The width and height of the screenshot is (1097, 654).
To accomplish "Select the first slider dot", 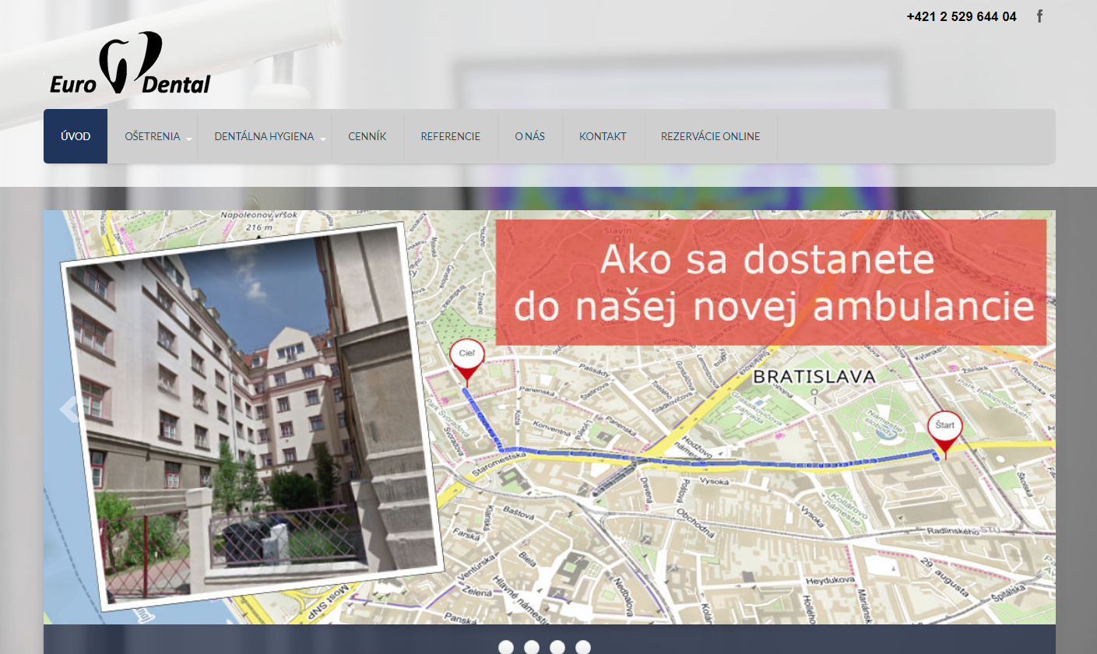I will [506, 647].
